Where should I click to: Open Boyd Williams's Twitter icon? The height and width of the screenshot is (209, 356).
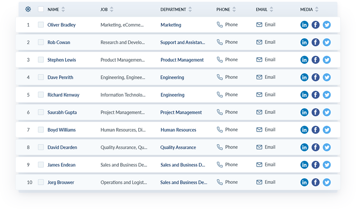pos(327,130)
